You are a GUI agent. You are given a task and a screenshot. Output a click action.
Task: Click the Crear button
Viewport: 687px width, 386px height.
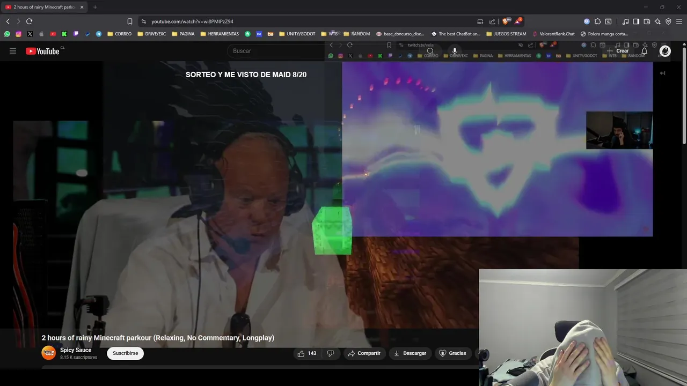pos(618,51)
